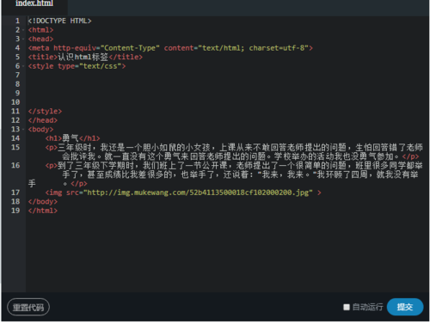
Task: Collapse the html tag fold on line 2
Action: [23, 30]
